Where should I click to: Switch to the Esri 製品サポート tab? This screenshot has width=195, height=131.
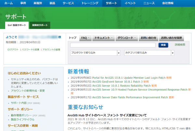pyautogui.click(x=17, y=25)
